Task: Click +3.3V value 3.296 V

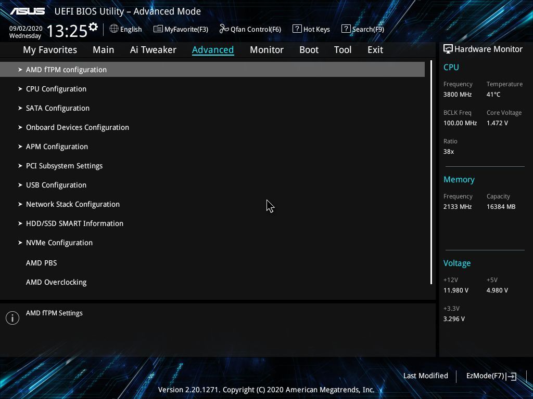Action: pyautogui.click(x=454, y=318)
